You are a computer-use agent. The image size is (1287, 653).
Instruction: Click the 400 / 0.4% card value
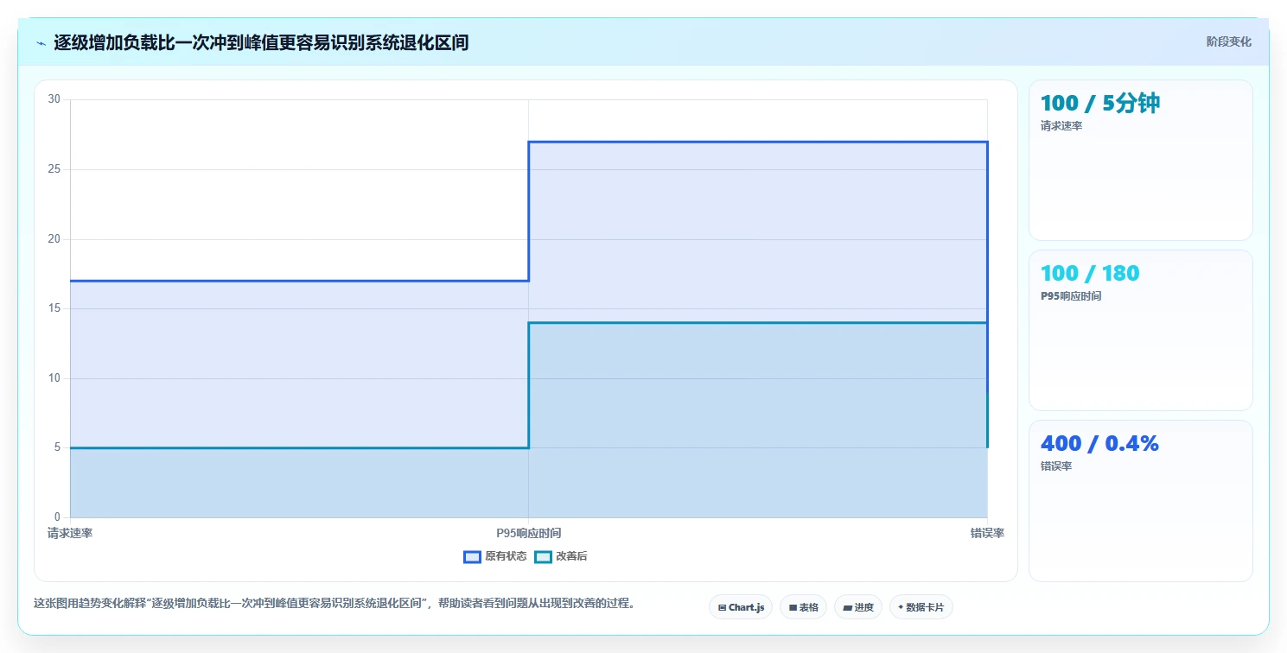click(x=1099, y=443)
